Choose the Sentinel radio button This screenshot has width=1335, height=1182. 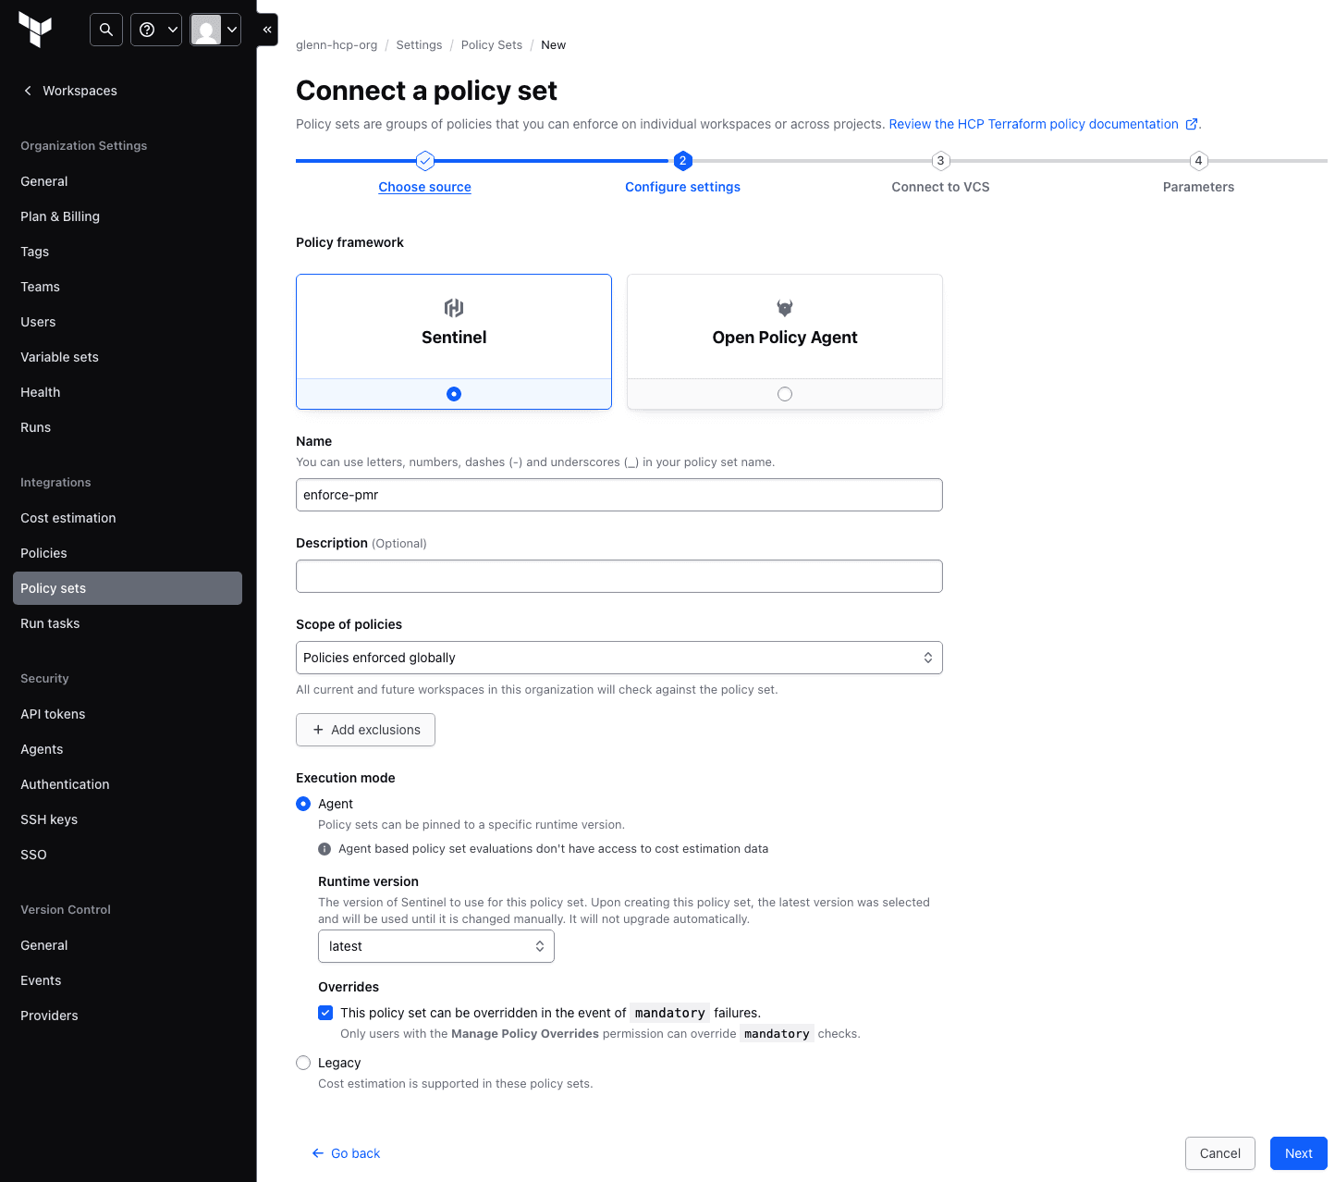click(453, 393)
